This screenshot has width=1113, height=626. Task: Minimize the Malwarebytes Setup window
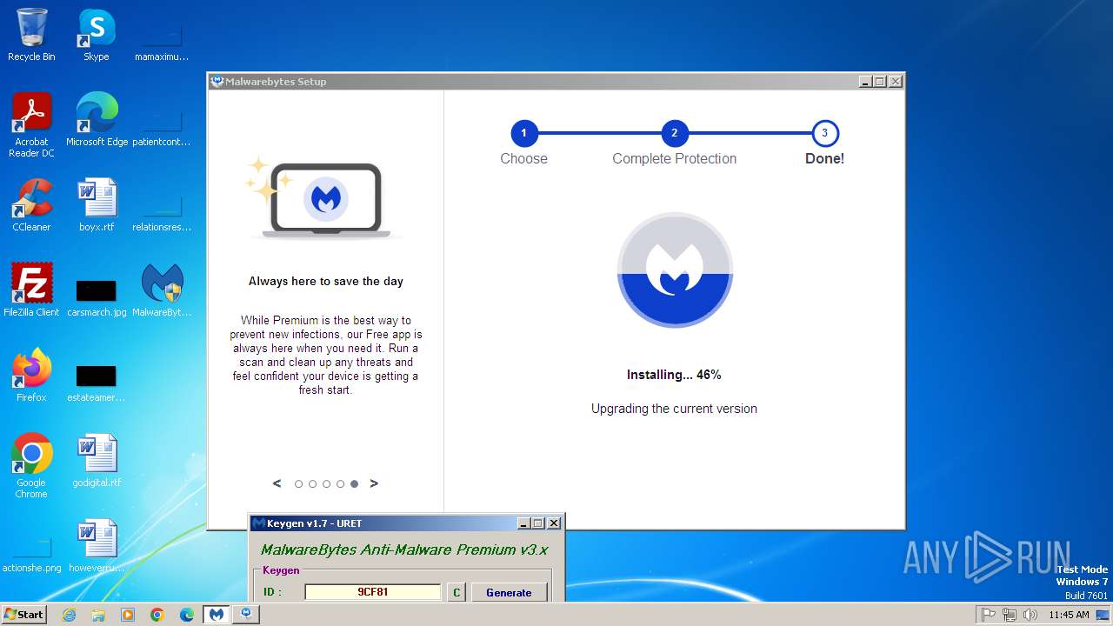coord(865,82)
